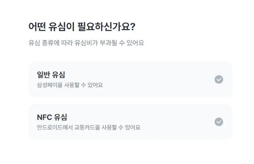Pick the NFC-enabled 유심 type
Viewport: 254px width, 164px height.
pyautogui.click(x=130, y=122)
